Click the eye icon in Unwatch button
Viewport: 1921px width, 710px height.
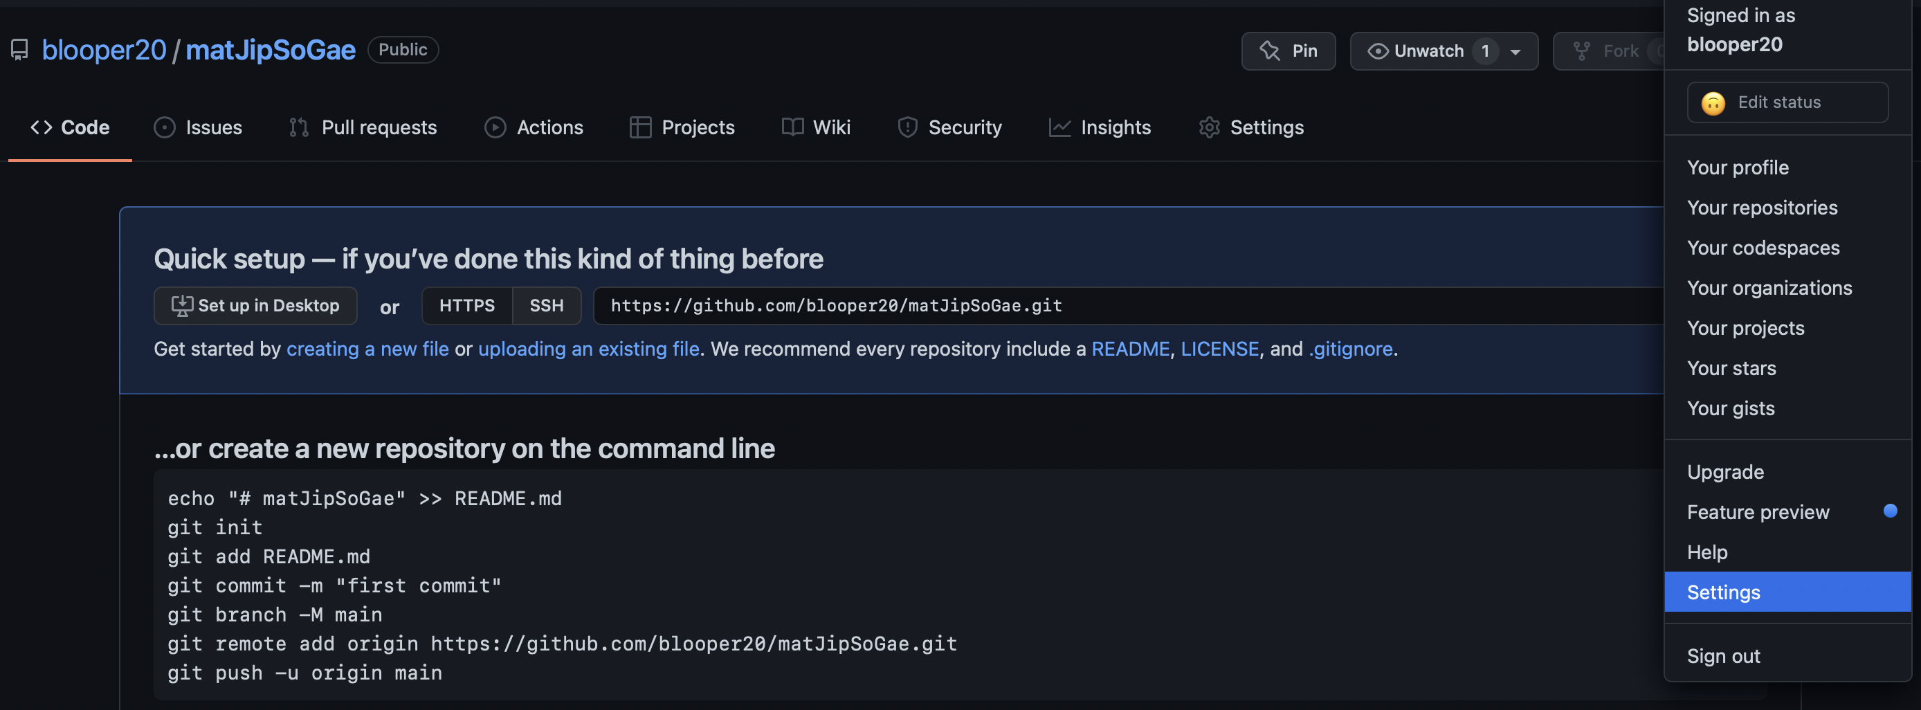pyautogui.click(x=1377, y=51)
